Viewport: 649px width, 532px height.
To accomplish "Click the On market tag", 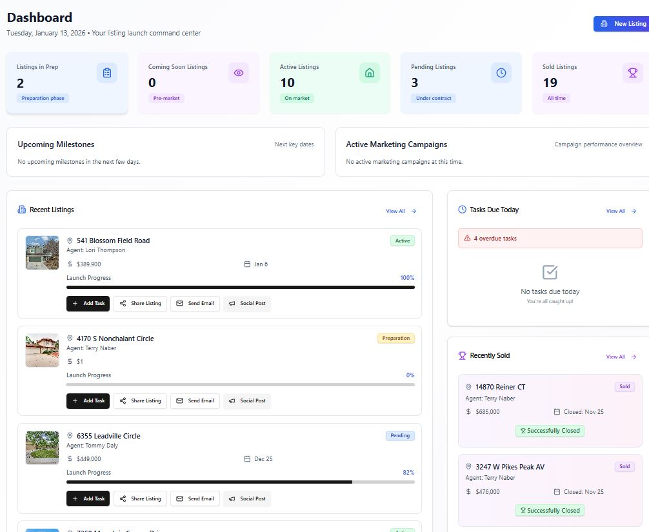I will click(x=297, y=99).
